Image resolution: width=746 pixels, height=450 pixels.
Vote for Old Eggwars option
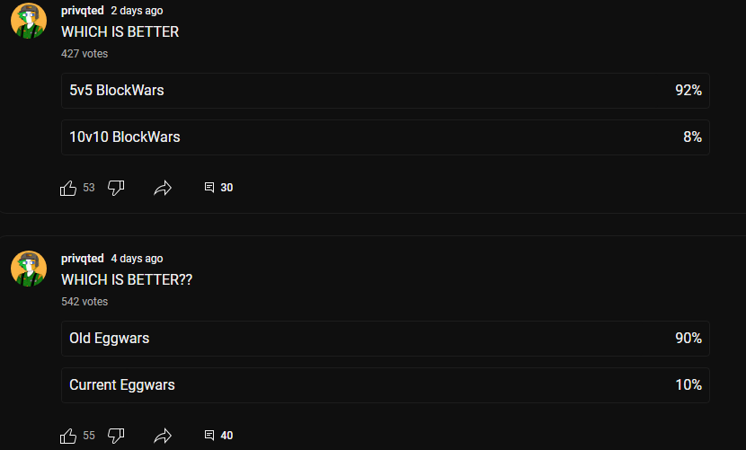click(x=386, y=339)
